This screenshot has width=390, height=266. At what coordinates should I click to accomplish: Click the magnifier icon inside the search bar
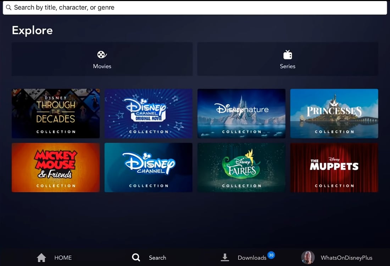coord(8,7)
